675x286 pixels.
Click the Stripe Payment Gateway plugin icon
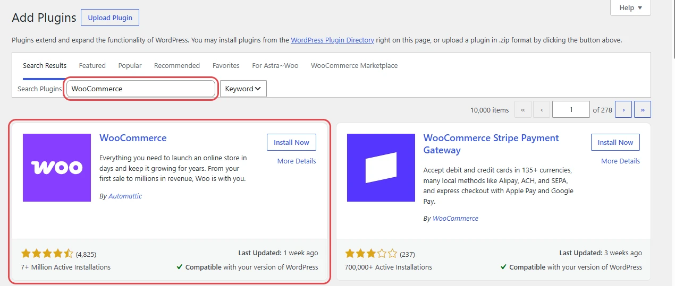(381, 168)
